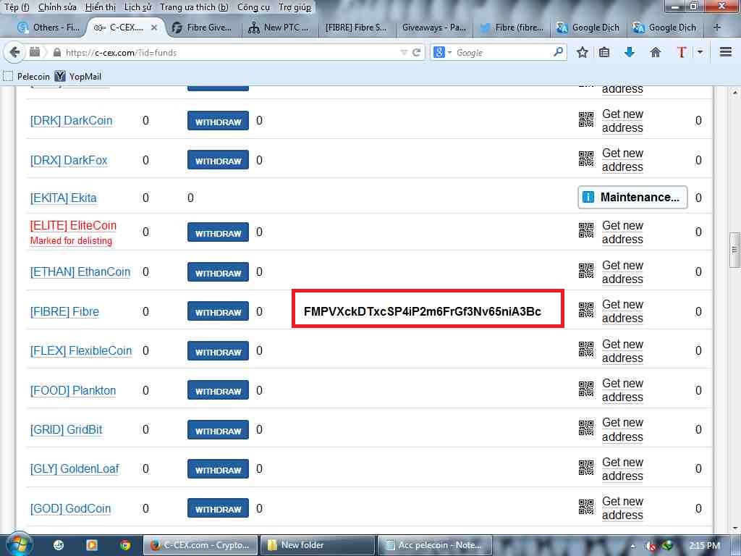Go to the home page icon

pos(656,52)
